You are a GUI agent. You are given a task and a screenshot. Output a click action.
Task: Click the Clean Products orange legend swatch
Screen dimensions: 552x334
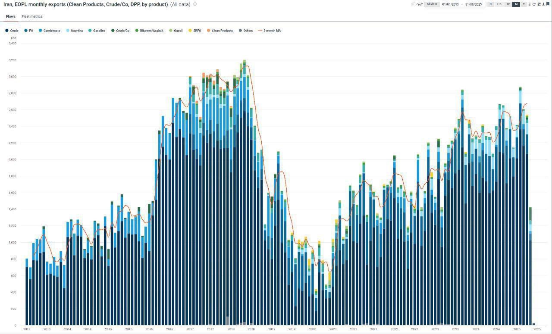(209, 31)
